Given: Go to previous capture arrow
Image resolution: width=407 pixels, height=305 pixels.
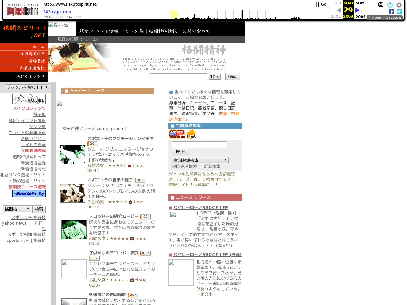Looking at the screenshot, I should tap(339, 10).
